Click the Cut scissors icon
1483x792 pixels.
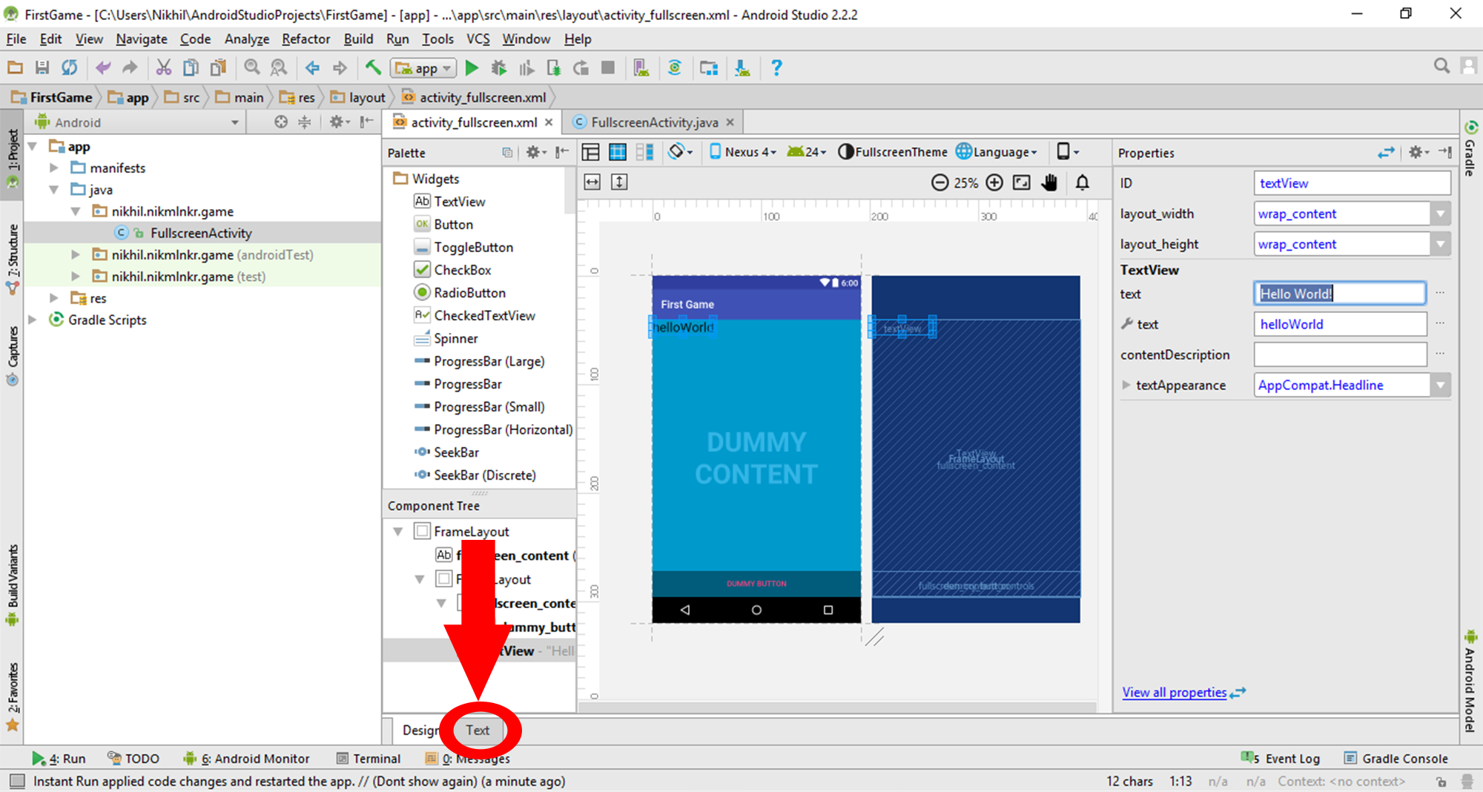coord(163,68)
